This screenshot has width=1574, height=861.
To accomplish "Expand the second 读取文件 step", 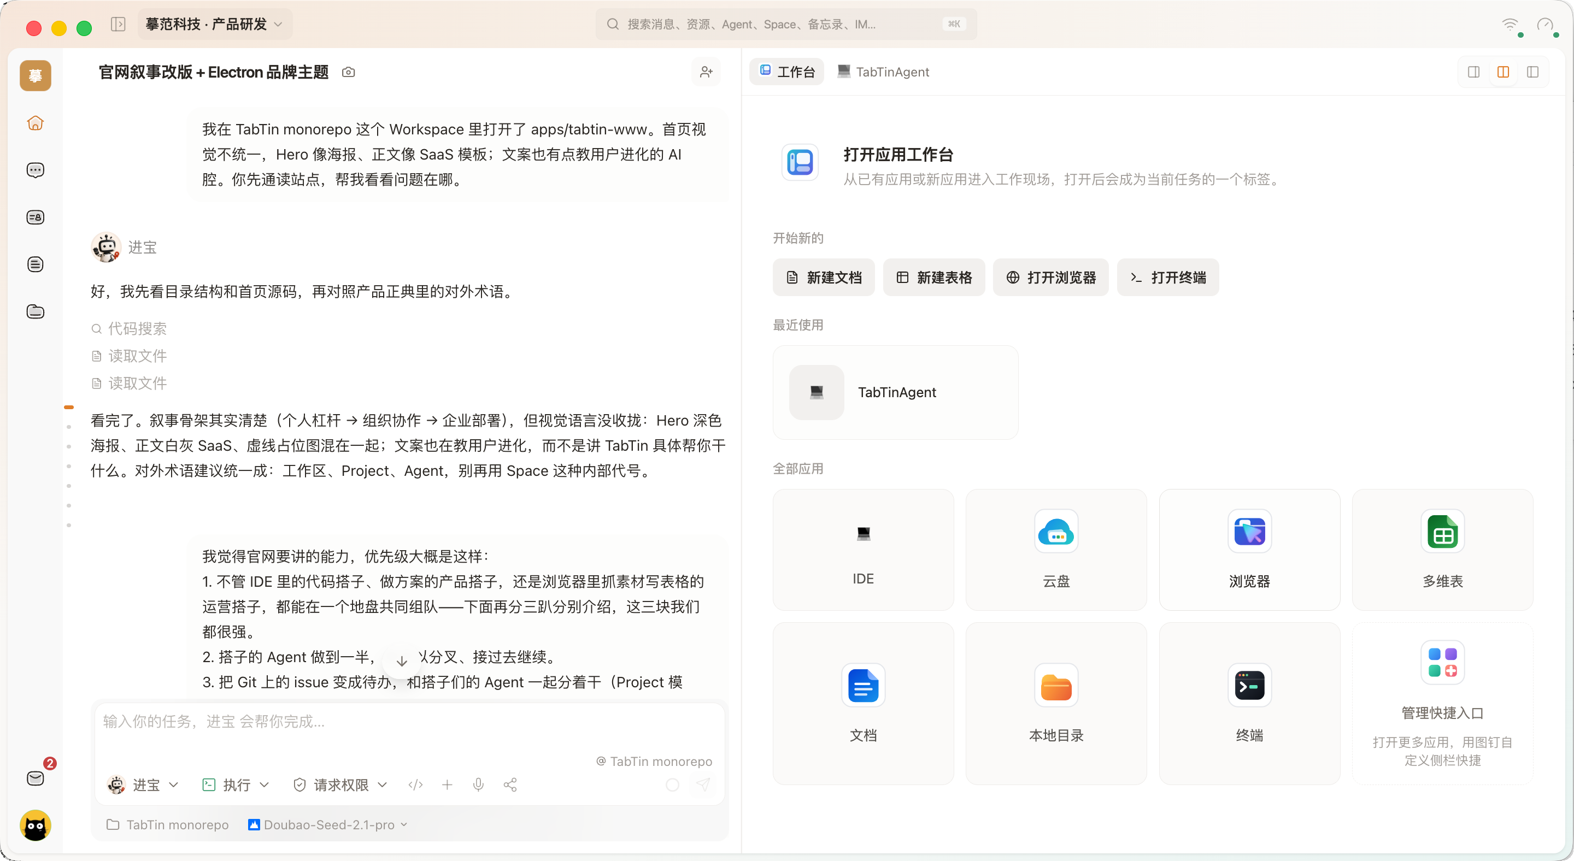I will [129, 383].
